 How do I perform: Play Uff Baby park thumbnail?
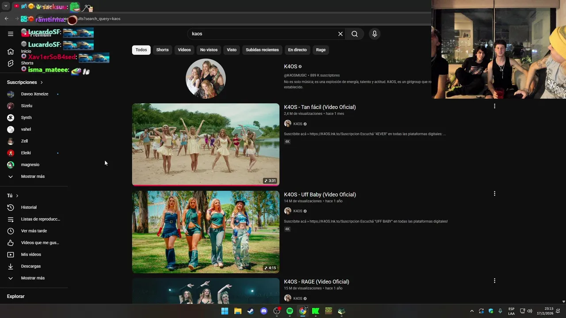(206, 232)
